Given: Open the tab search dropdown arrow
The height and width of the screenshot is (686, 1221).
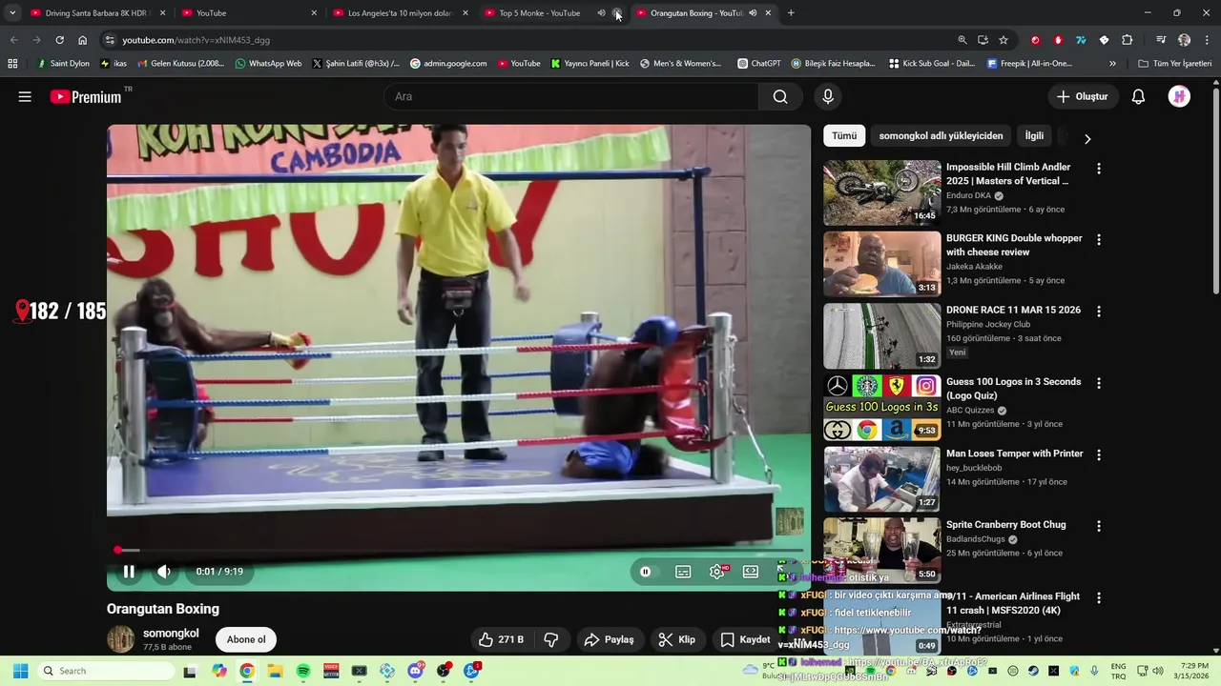Looking at the screenshot, I should coord(12,13).
